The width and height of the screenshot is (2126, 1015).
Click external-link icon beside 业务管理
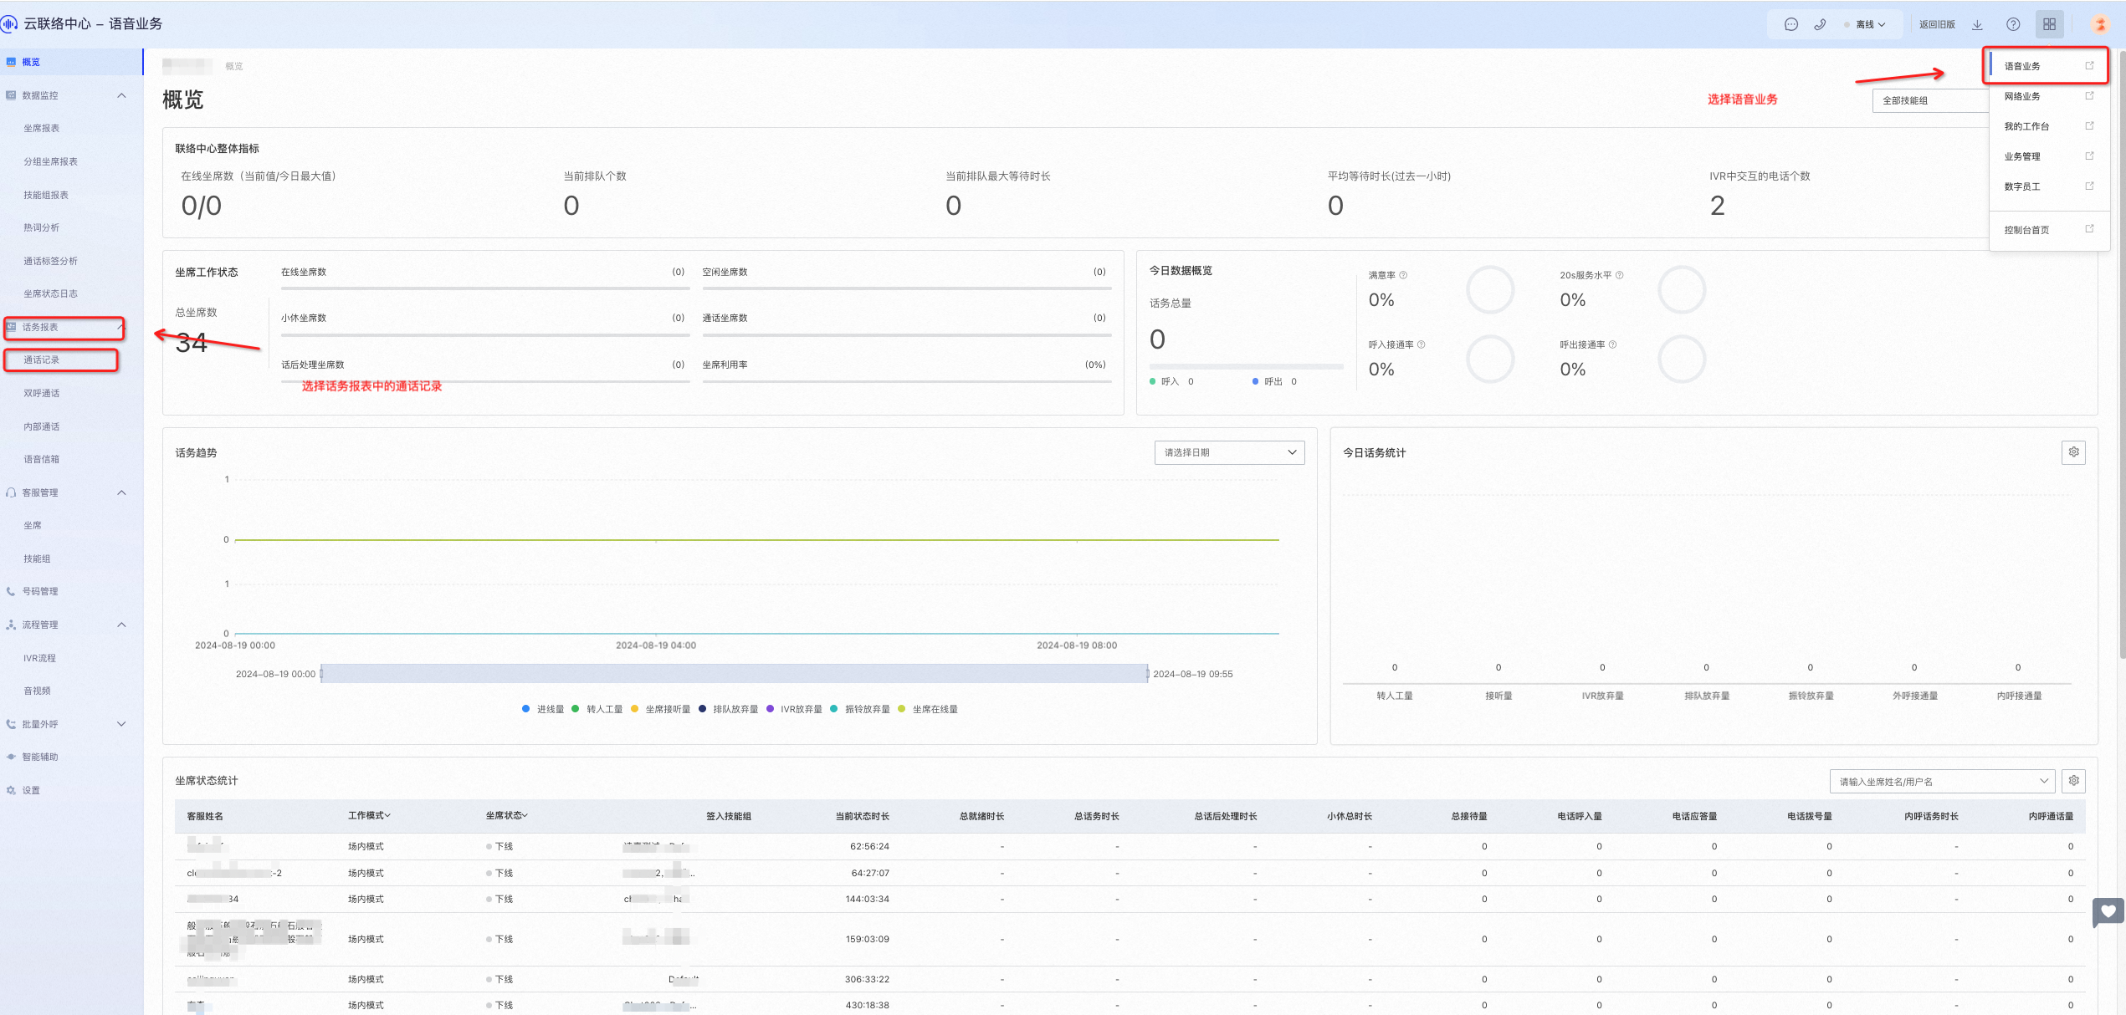2089,156
